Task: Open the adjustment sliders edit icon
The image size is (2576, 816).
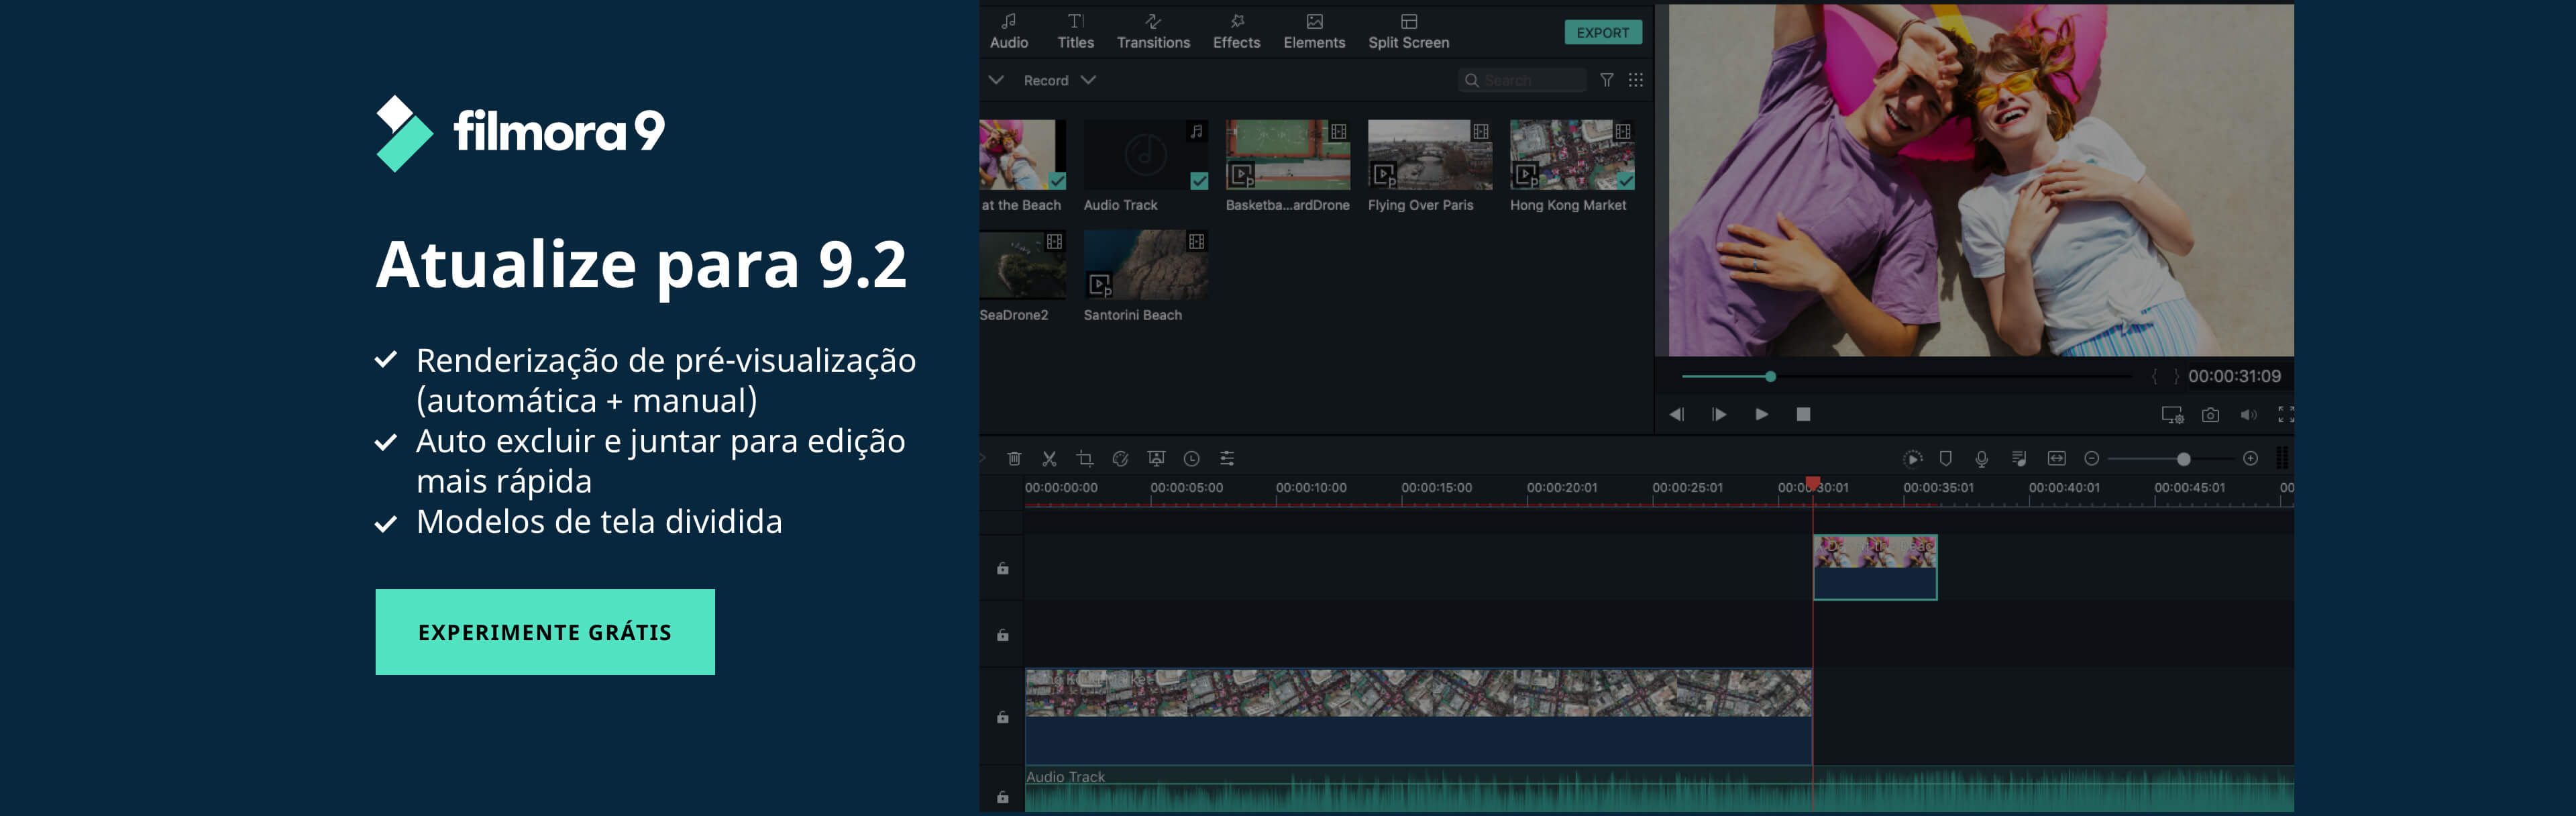Action: (x=1227, y=458)
